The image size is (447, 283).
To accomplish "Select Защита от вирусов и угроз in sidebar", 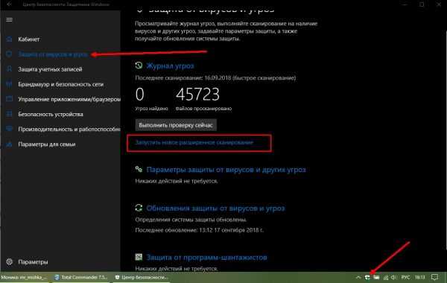I will tap(53, 54).
